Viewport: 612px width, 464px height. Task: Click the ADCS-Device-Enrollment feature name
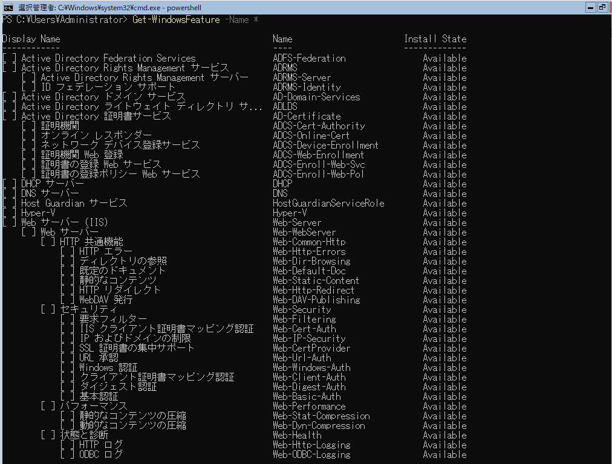click(325, 146)
